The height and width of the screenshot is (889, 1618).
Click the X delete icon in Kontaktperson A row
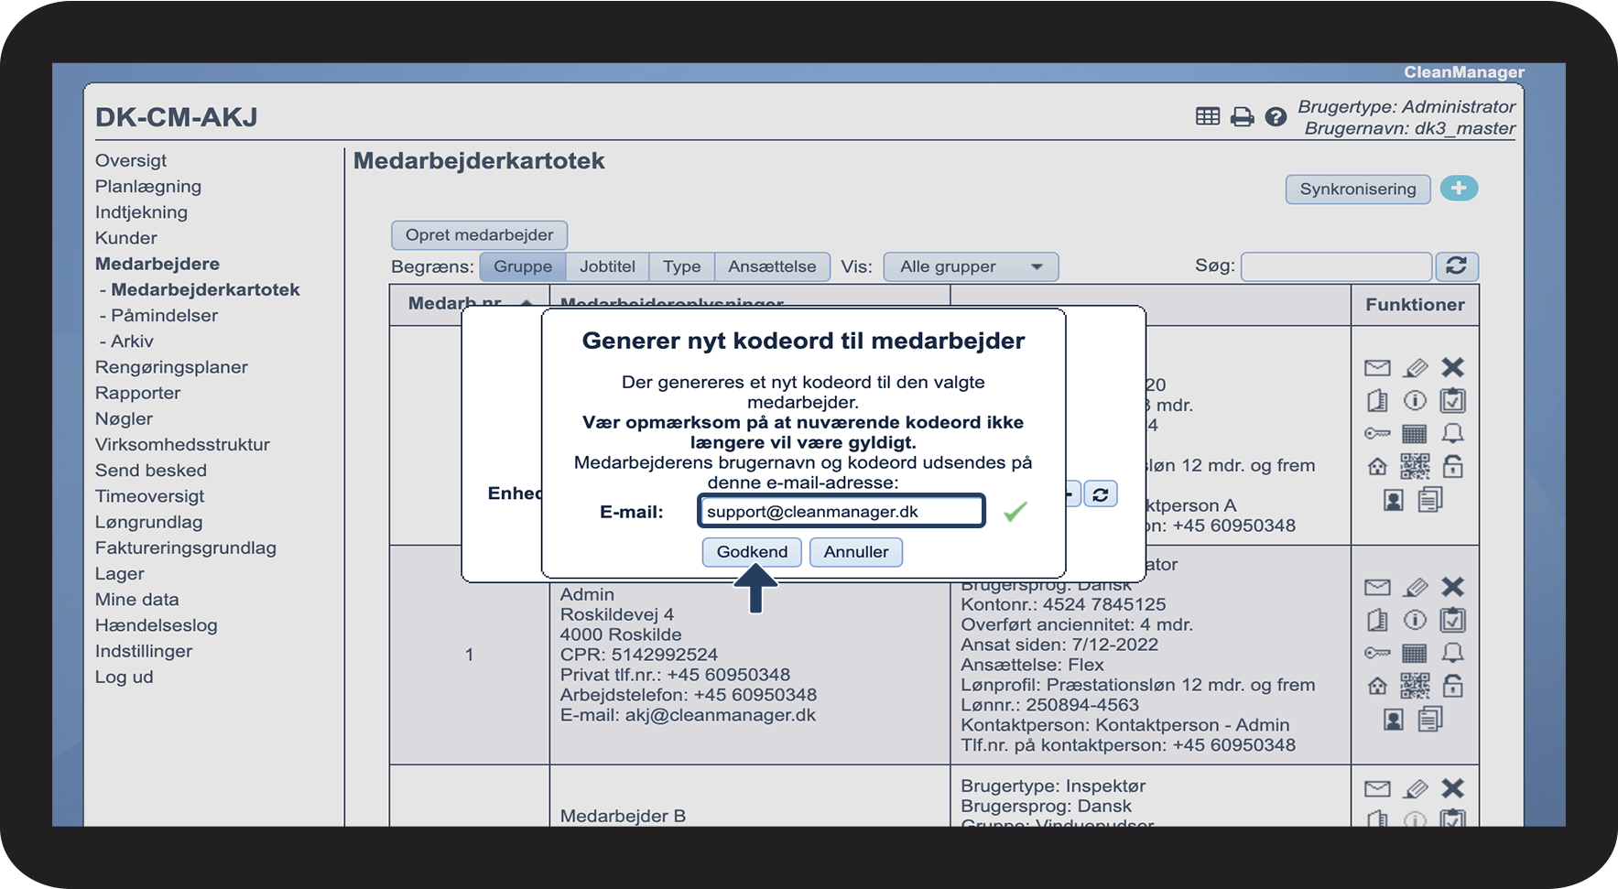pos(1452,367)
